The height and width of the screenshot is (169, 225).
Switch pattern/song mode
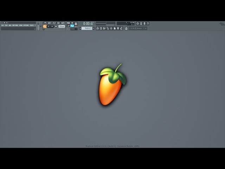[45, 26]
